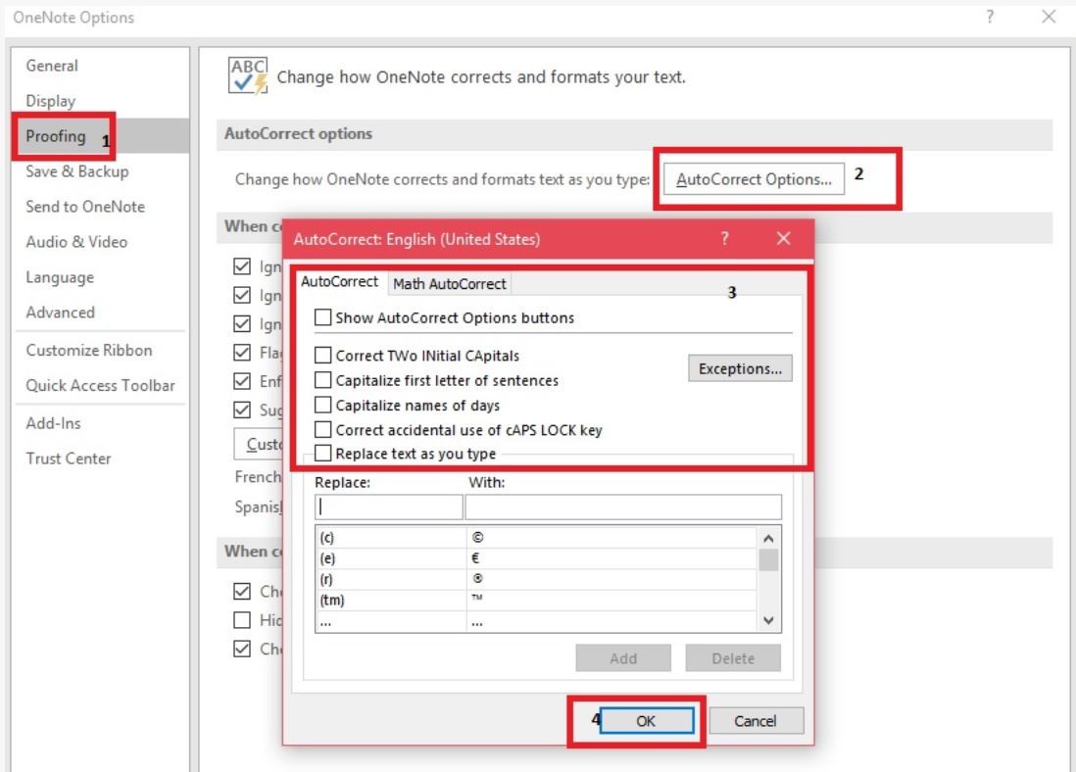
Task: Select the (tm) replacement entry
Action: pos(535,600)
